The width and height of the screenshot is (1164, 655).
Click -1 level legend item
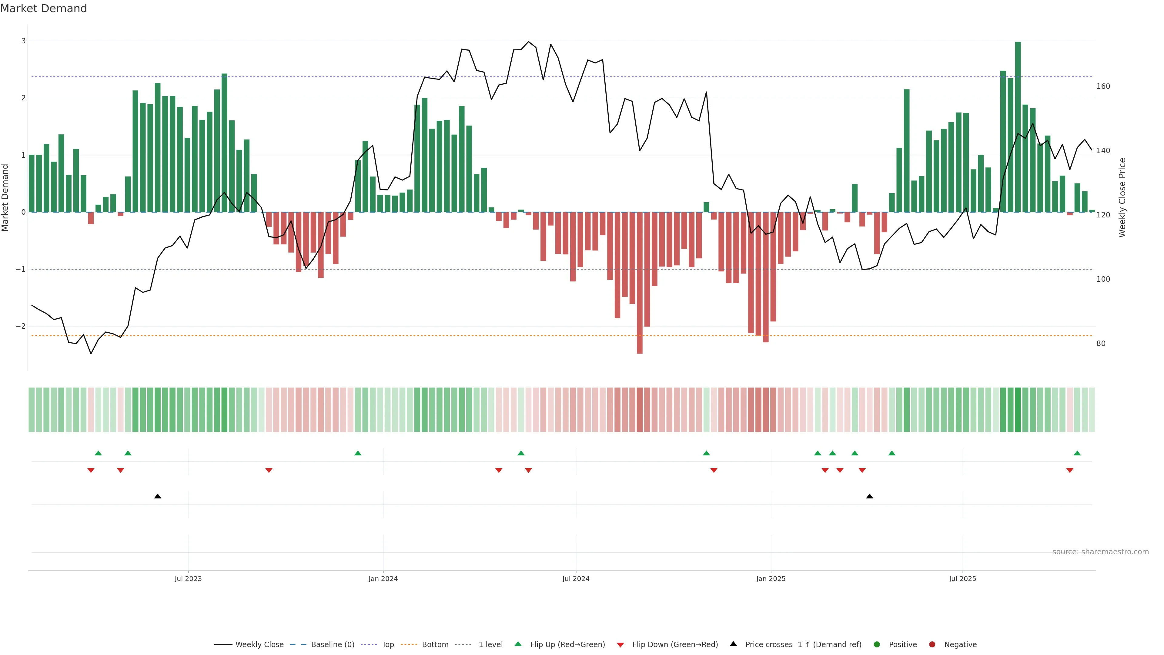point(489,645)
